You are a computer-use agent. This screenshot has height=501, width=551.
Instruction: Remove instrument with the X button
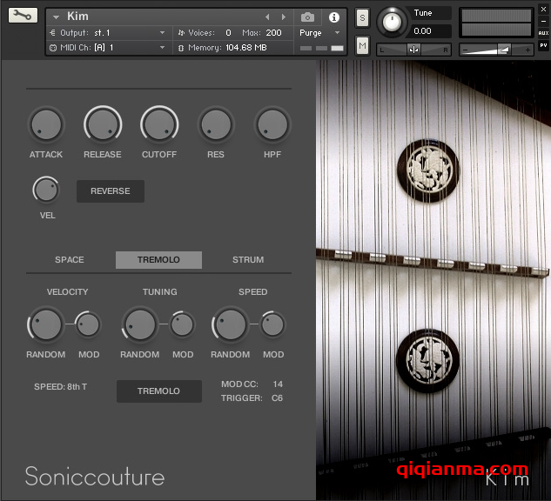click(x=543, y=10)
